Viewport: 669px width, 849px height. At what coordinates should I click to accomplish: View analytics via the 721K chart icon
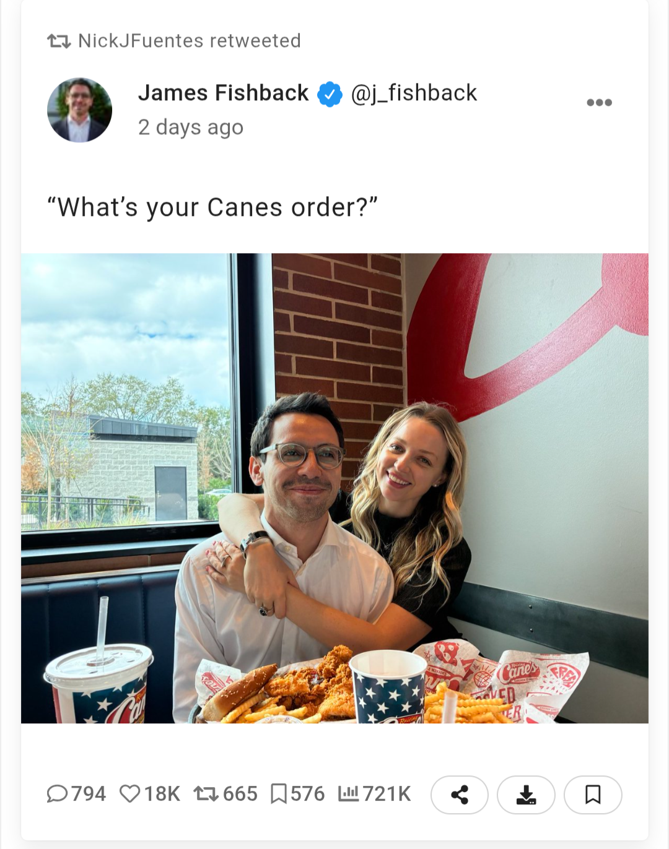(x=348, y=793)
